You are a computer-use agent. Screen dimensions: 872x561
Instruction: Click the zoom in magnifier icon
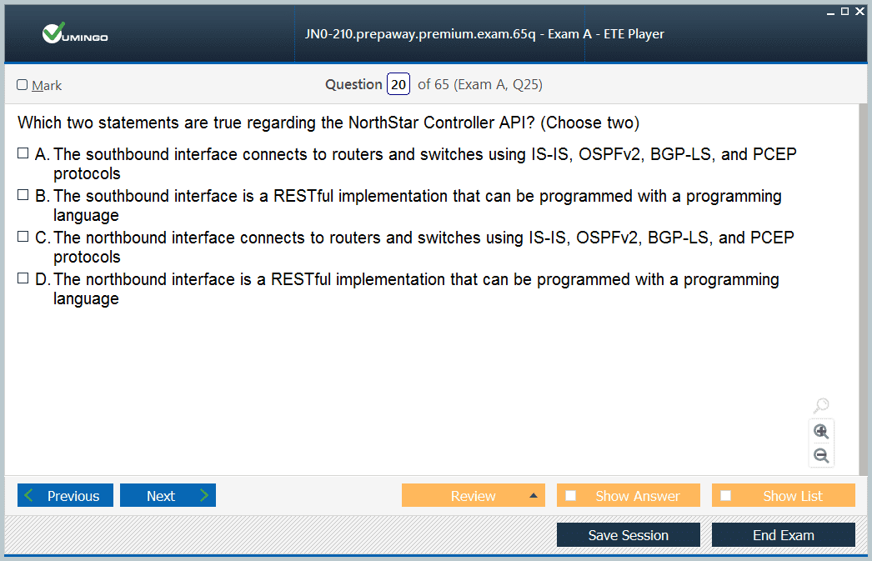[x=821, y=432]
